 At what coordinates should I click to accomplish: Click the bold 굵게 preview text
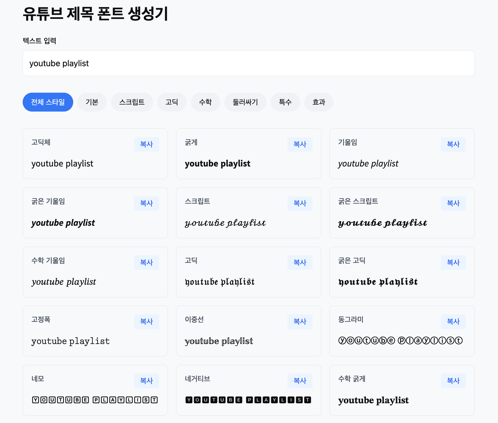coord(217,164)
